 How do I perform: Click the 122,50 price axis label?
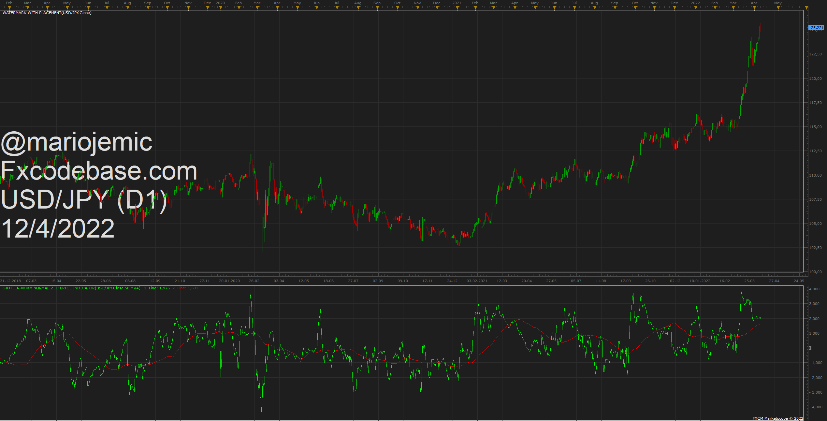coord(815,54)
